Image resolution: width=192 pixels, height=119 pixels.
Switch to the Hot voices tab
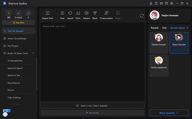(164, 28)
